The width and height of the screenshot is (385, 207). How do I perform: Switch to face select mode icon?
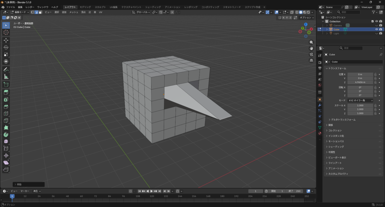pos(40,12)
